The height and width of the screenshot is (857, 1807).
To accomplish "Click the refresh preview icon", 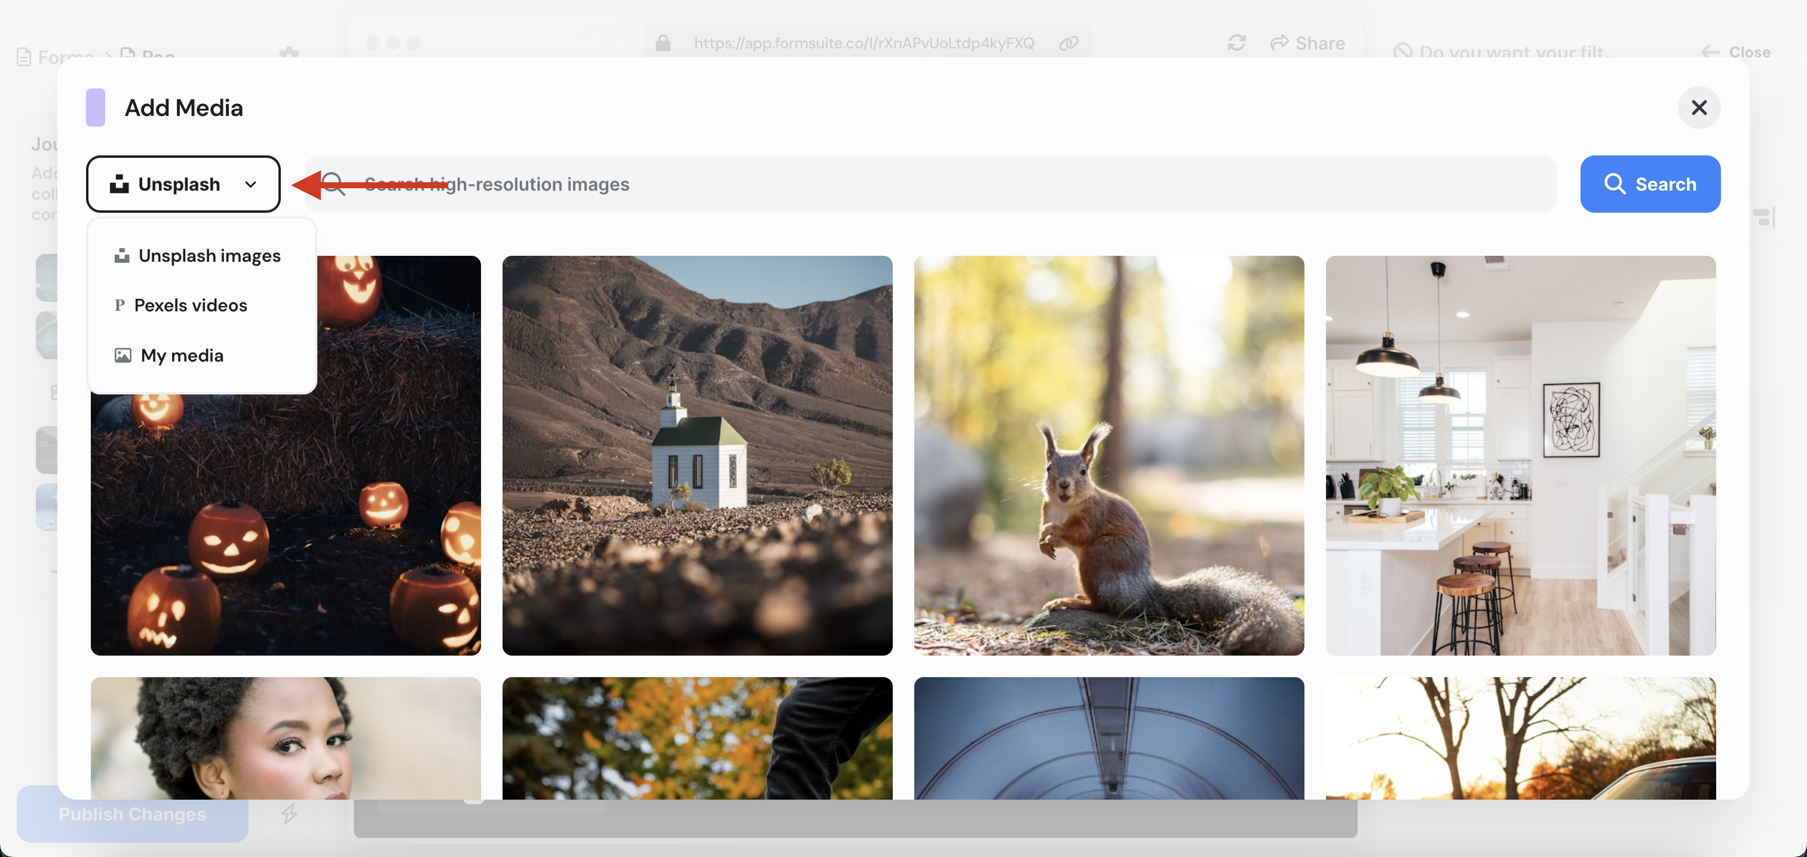I will pos(1236,44).
